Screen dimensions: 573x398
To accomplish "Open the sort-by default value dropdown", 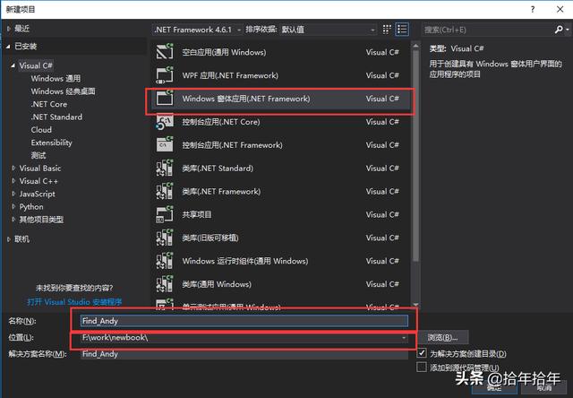I will pos(329,30).
